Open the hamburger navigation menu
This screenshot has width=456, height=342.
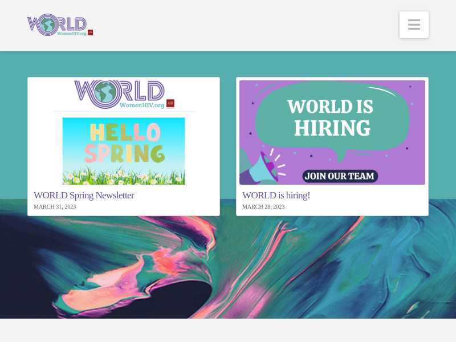click(414, 25)
